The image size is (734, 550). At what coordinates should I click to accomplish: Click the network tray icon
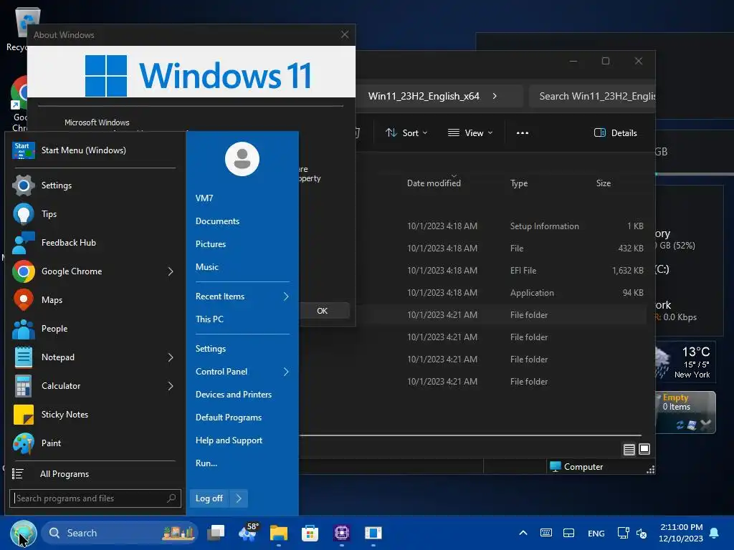pos(623,533)
